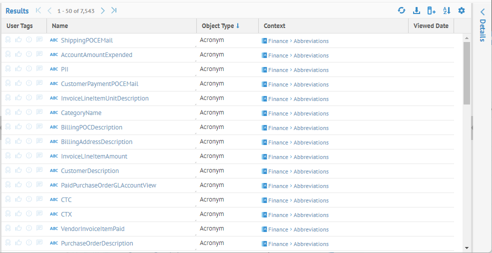The width and height of the screenshot is (492, 253).
Task: Expand the Details side panel
Action: pyautogui.click(x=483, y=12)
